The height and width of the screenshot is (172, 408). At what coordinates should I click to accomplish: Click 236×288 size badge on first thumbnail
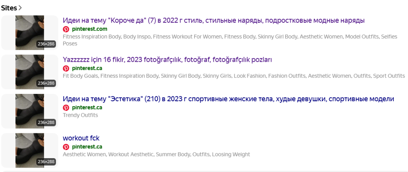tap(46, 44)
